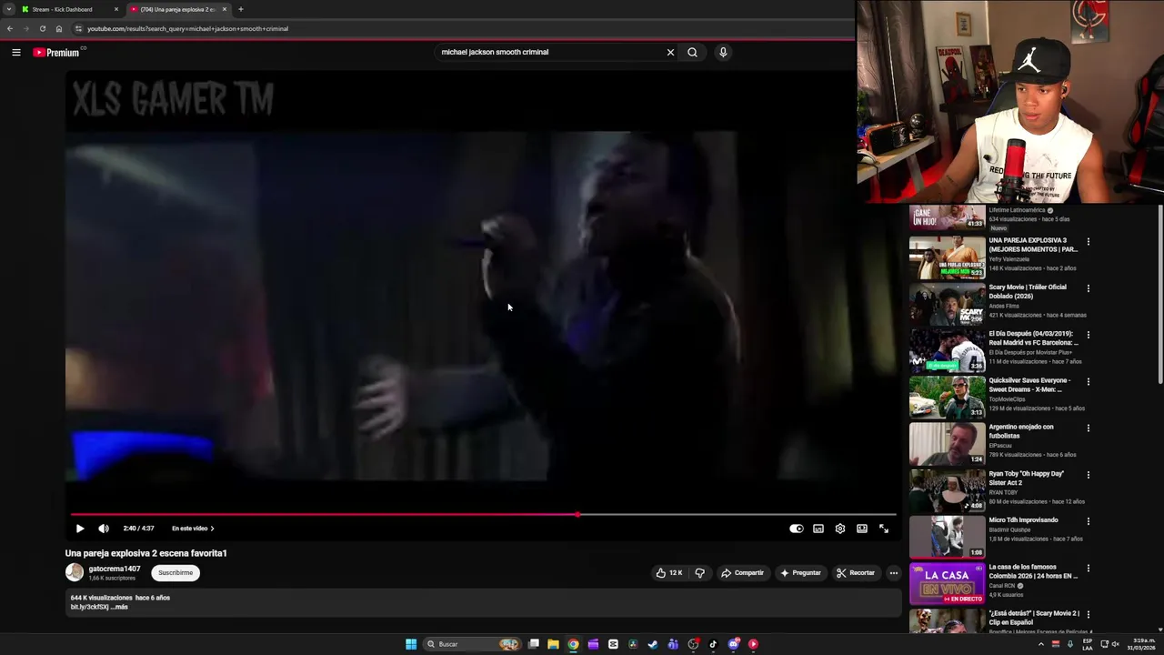
Task: Clear the search query with X icon
Action: 670,52
